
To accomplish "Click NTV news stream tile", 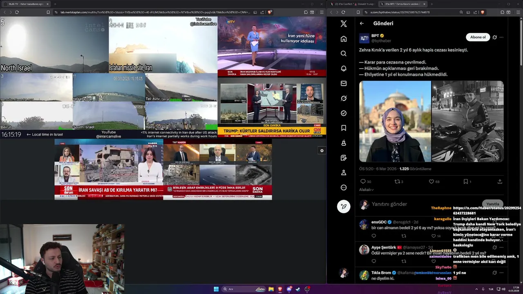I will click(x=272, y=47).
